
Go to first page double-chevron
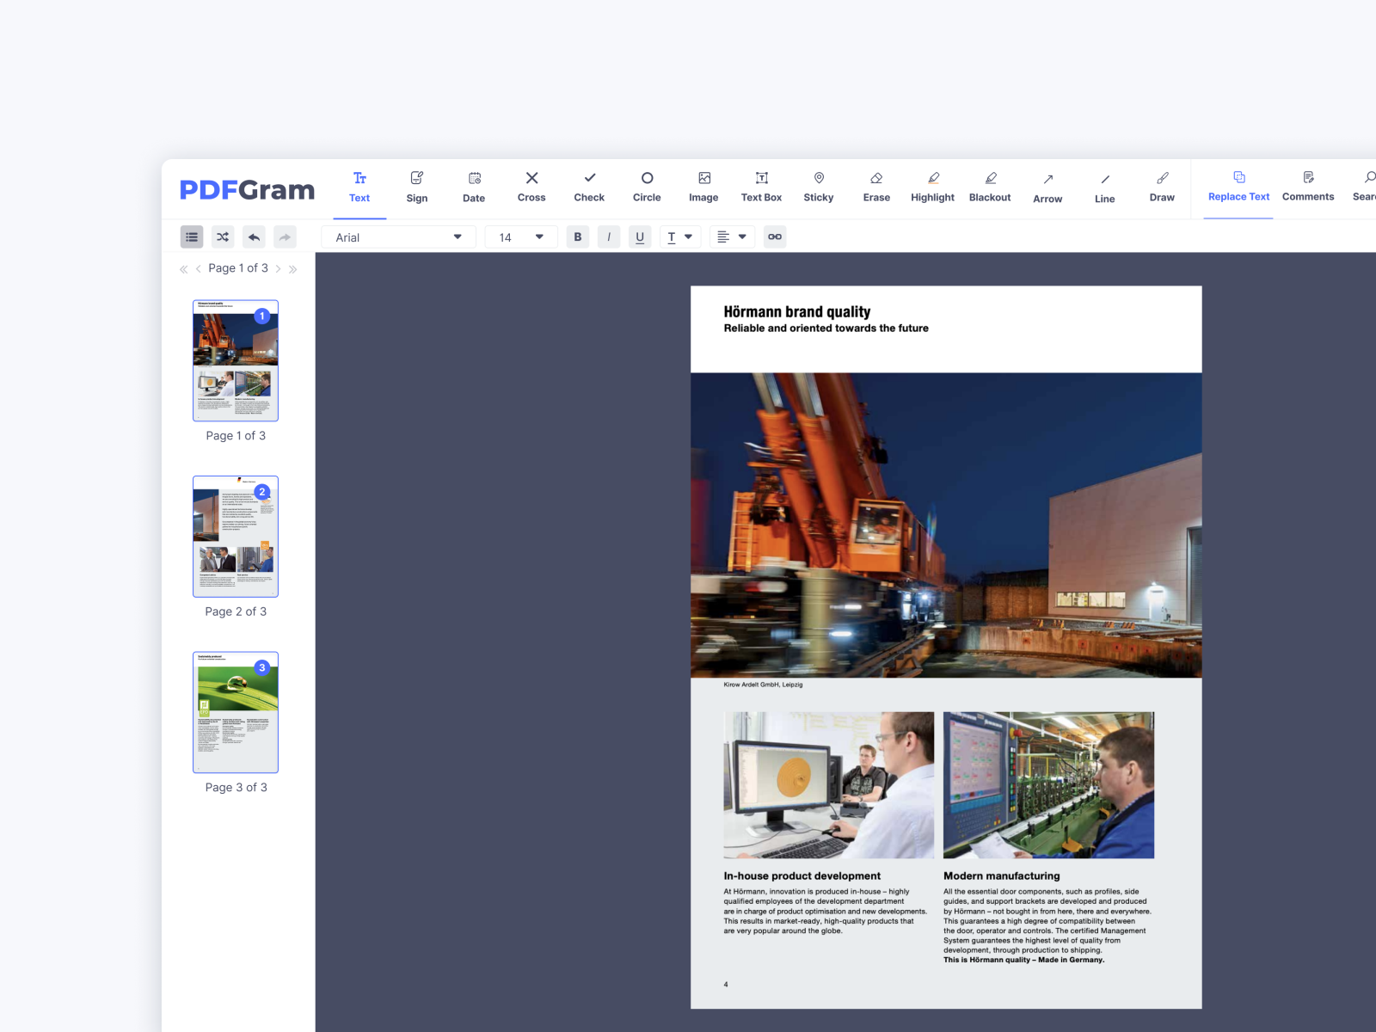[x=183, y=269]
